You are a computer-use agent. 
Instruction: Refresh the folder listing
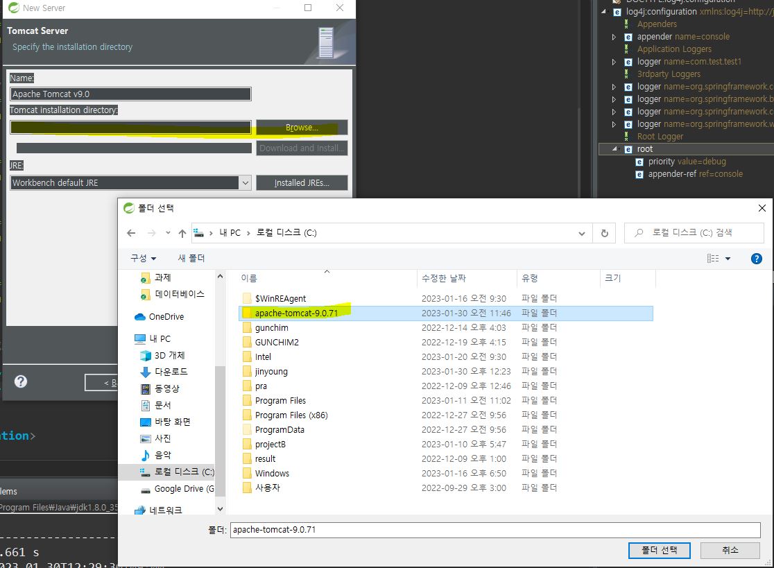click(x=604, y=234)
